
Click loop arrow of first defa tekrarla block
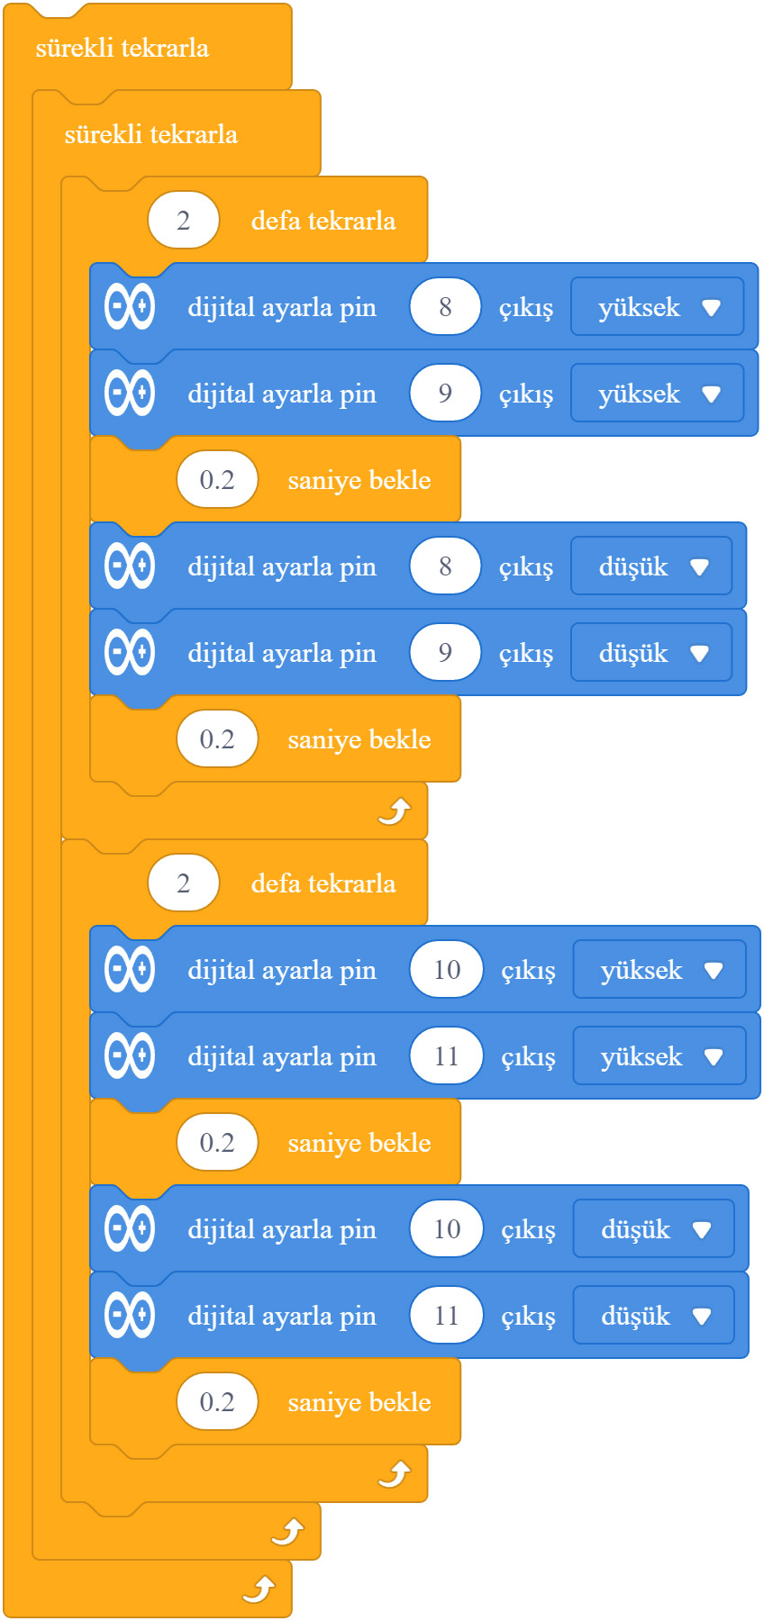tap(395, 812)
